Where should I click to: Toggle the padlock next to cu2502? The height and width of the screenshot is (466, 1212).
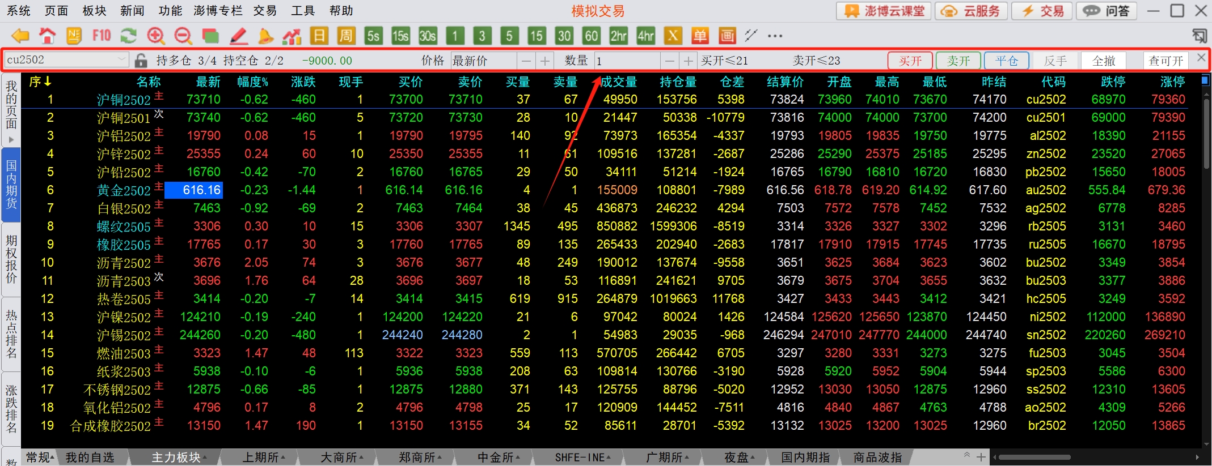tap(141, 60)
